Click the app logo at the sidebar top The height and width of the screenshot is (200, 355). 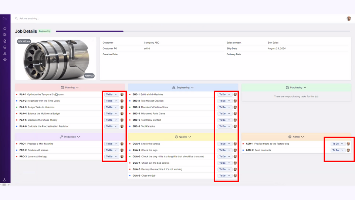(x=5, y=19)
